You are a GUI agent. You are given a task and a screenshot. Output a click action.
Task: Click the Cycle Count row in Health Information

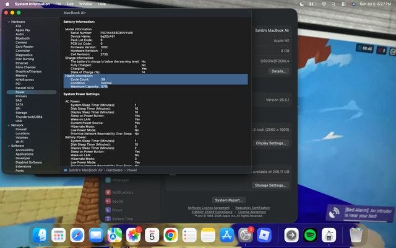(x=155, y=79)
